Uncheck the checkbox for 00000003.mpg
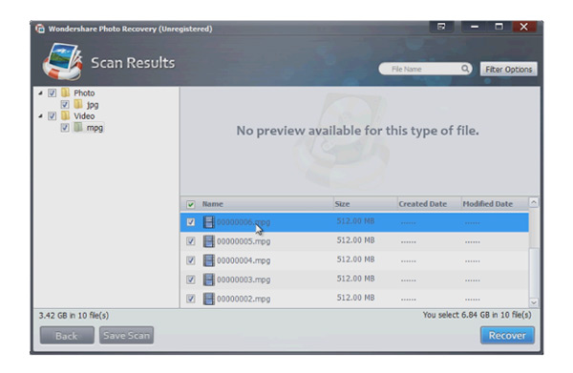Screen dimensions: 573x373 [x=191, y=280]
